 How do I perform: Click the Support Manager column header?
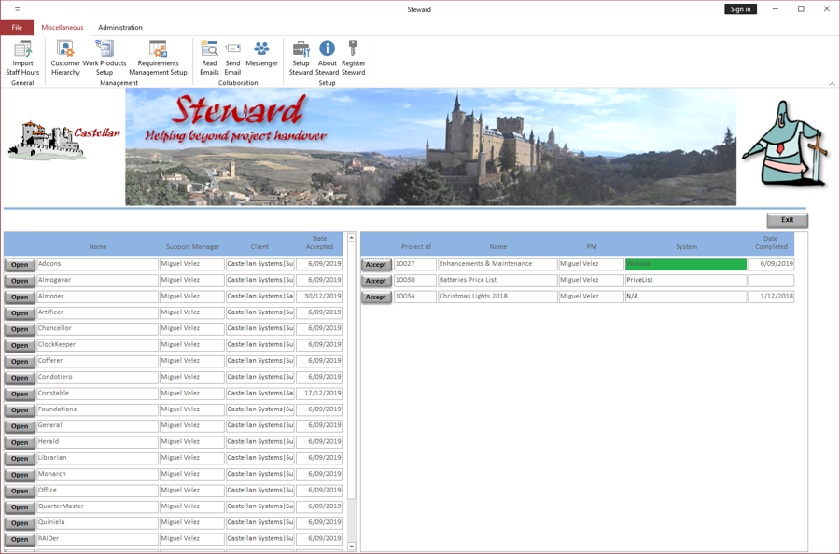192,247
